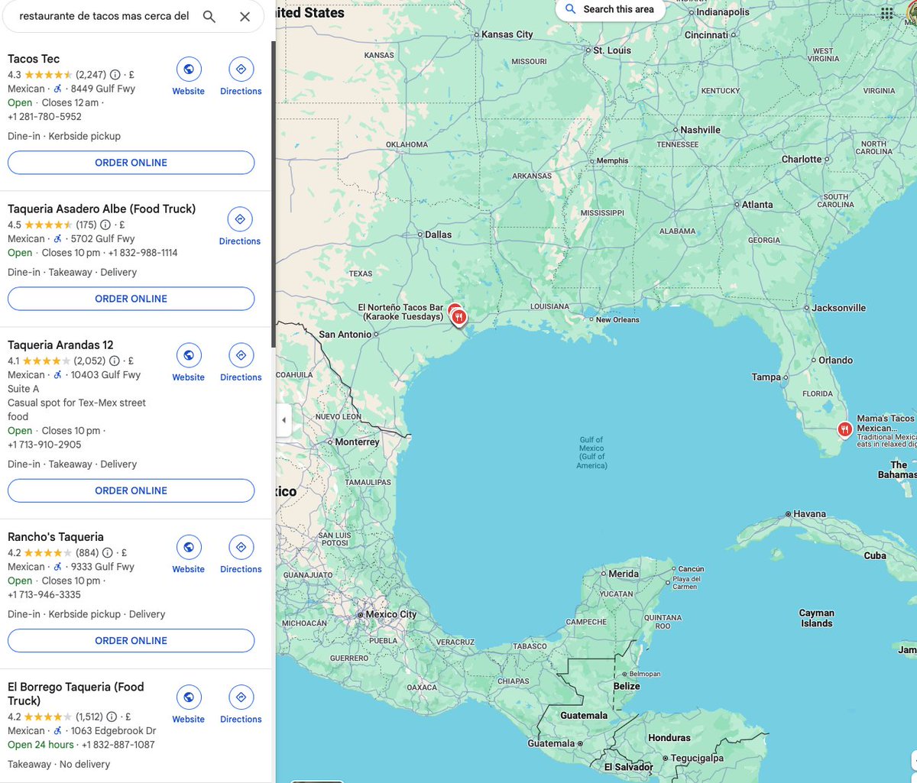Image resolution: width=917 pixels, height=783 pixels.
Task: Get directions to Taqueria Arandas 12
Action: click(241, 355)
